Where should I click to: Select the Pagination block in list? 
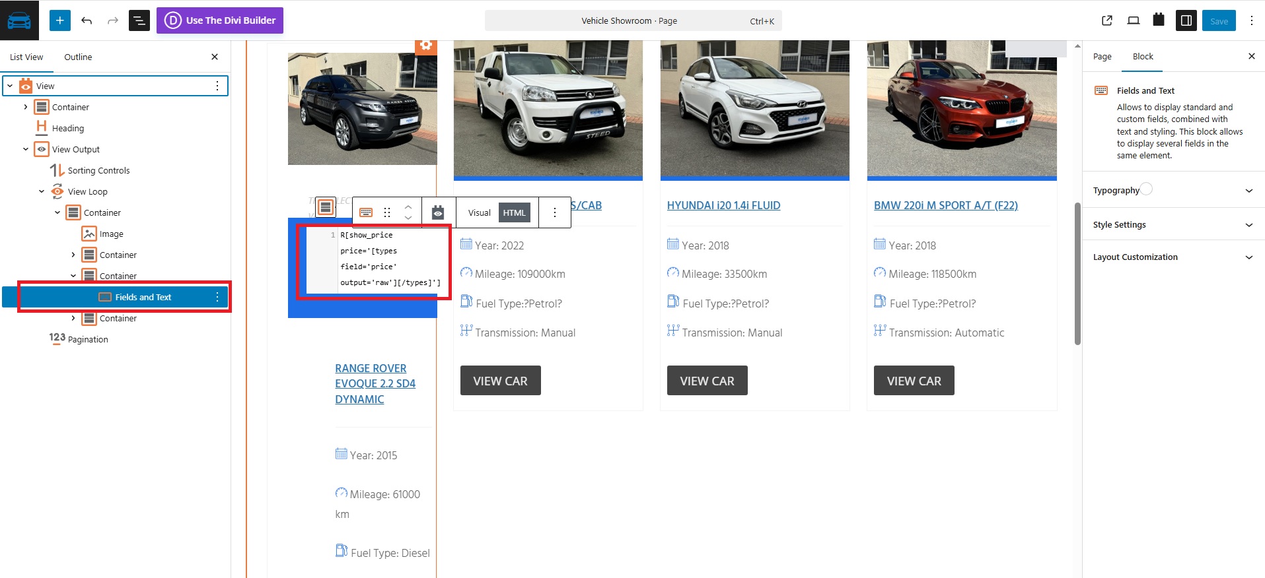(88, 339)
